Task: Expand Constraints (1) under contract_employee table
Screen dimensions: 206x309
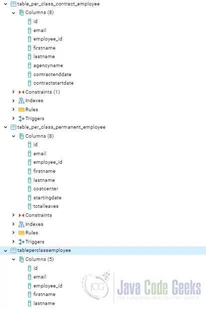Action: [x=13, y=92]
